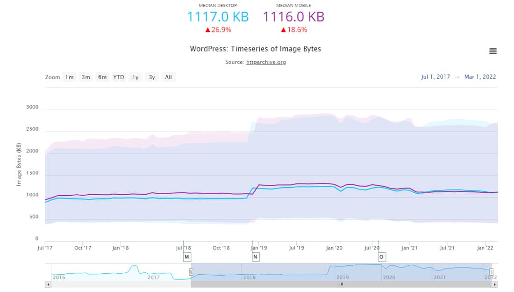Select flag marker M on the timeline
The image size is (514, 292).
point(187,256)
